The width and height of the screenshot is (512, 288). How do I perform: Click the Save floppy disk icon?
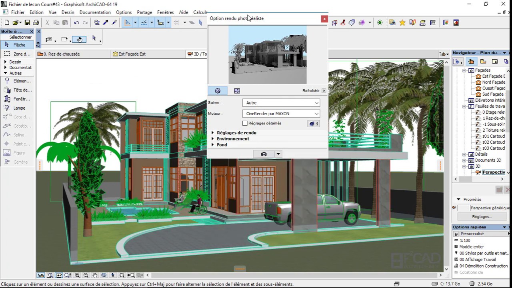pyautogui.click(x=27, y=23)
